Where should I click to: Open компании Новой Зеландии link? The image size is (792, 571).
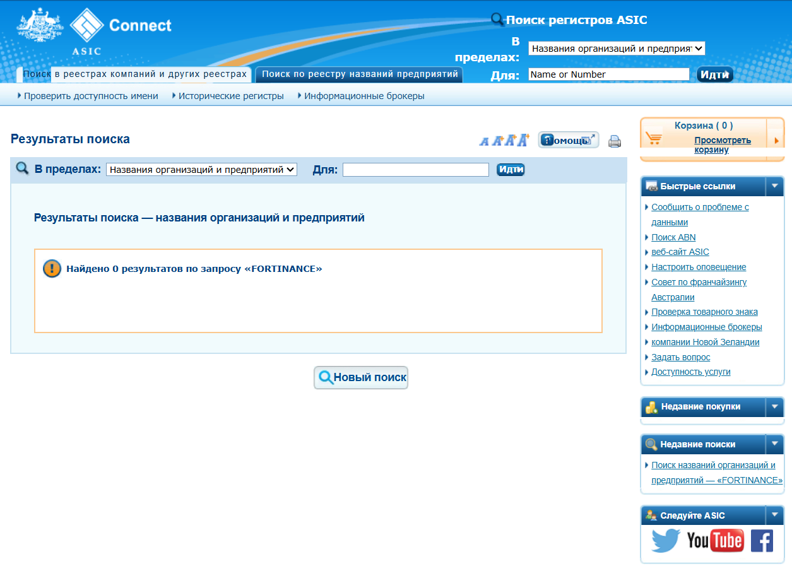pyautogui.click(x=706, y=342)
